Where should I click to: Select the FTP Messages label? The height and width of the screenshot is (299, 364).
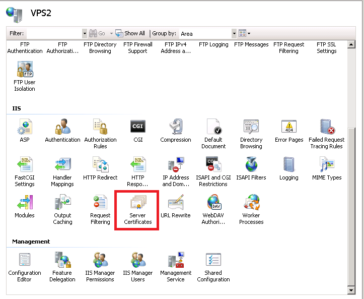click(251, 45)
